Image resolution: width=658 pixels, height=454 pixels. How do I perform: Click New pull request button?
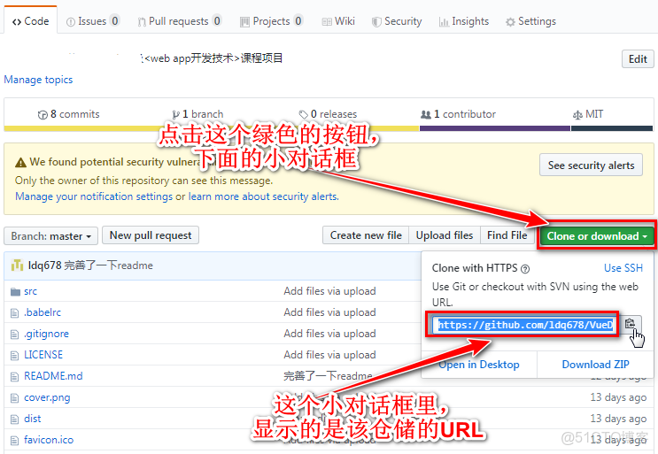coord(151,235)
